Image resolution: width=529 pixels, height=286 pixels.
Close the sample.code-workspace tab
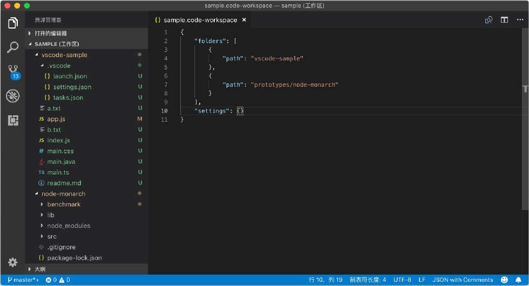244,20
